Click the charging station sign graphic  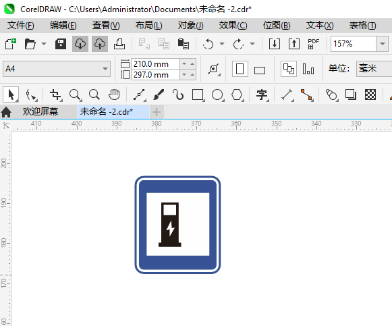tap(177, 225)
